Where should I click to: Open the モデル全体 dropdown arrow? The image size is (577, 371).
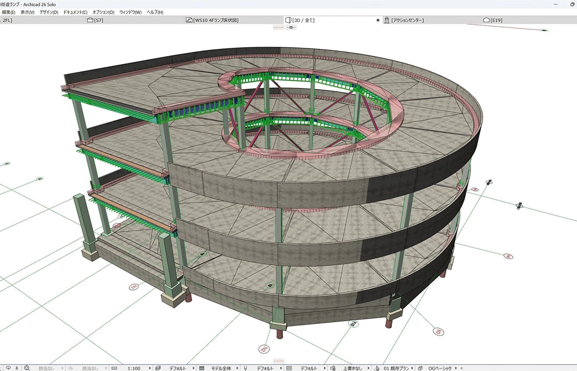[237, 368]
